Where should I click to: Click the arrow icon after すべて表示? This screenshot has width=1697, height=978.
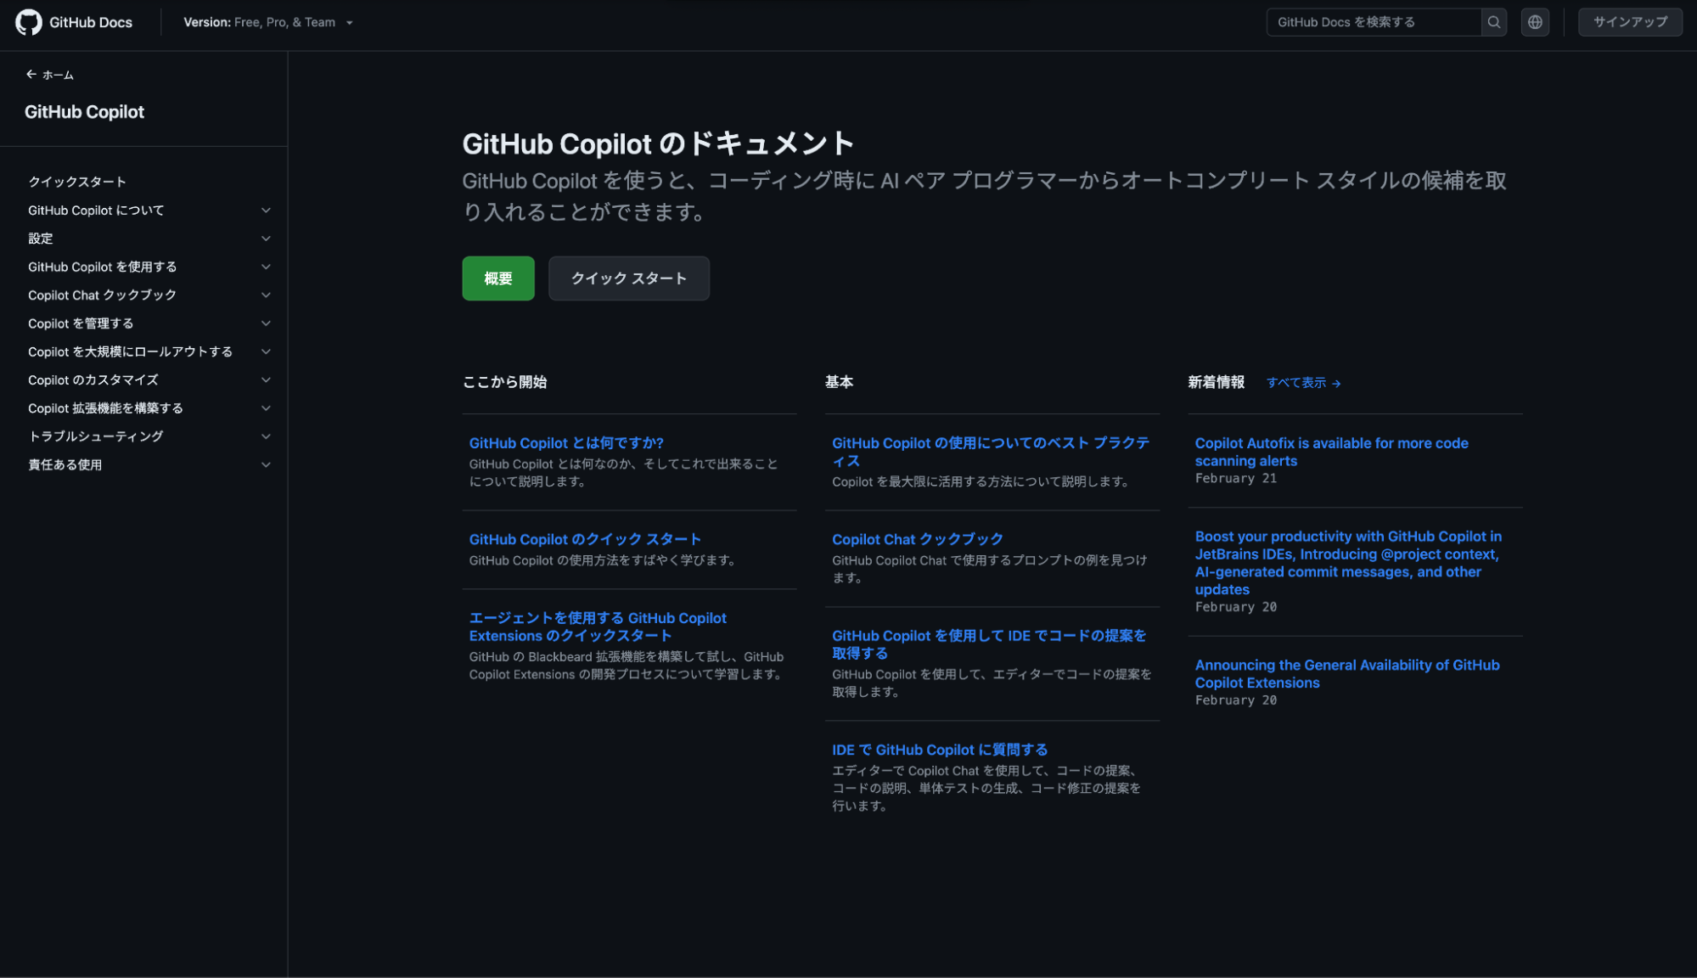coord(1336,384)
